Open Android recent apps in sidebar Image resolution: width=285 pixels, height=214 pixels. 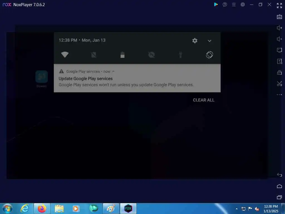(x=279, y=197)
